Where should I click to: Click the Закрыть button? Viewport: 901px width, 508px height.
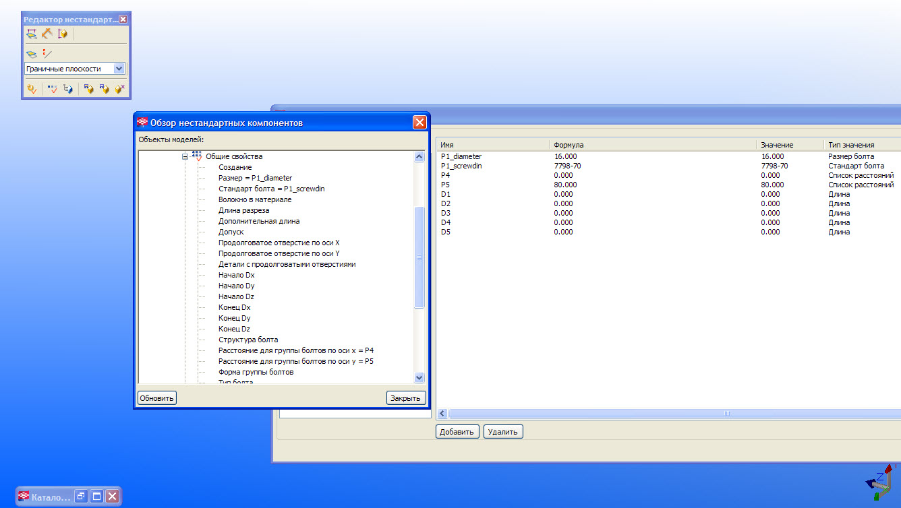coord(406,398)
